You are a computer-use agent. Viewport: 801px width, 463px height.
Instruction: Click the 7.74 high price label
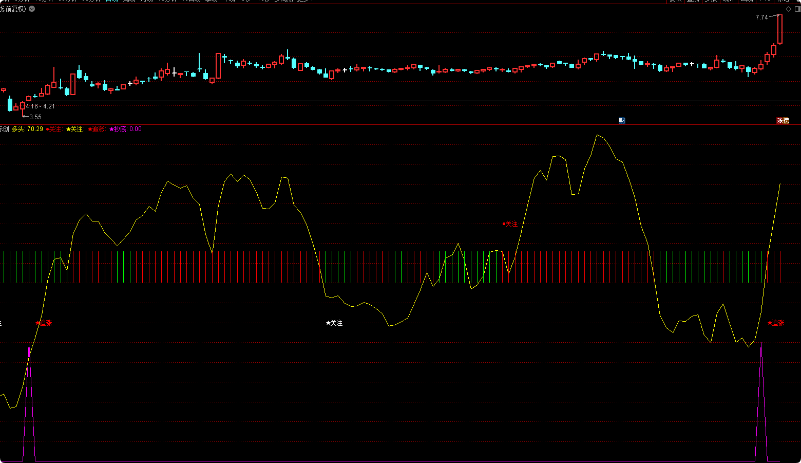[761, 17]
